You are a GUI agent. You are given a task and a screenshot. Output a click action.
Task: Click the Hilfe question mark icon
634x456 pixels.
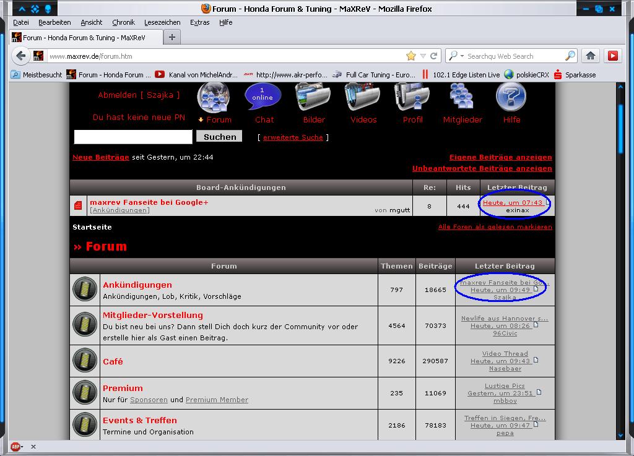click(511, 97)
